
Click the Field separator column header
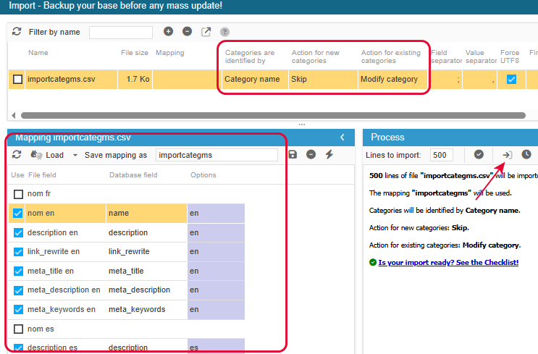tap(446, 56)
